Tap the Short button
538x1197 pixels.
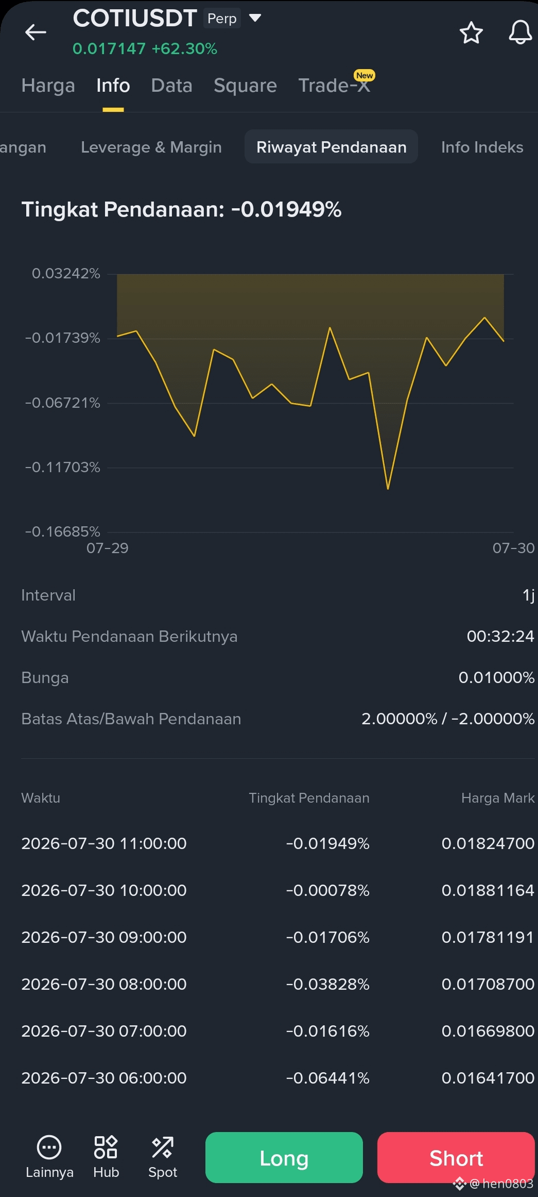tap(456, 1157)
